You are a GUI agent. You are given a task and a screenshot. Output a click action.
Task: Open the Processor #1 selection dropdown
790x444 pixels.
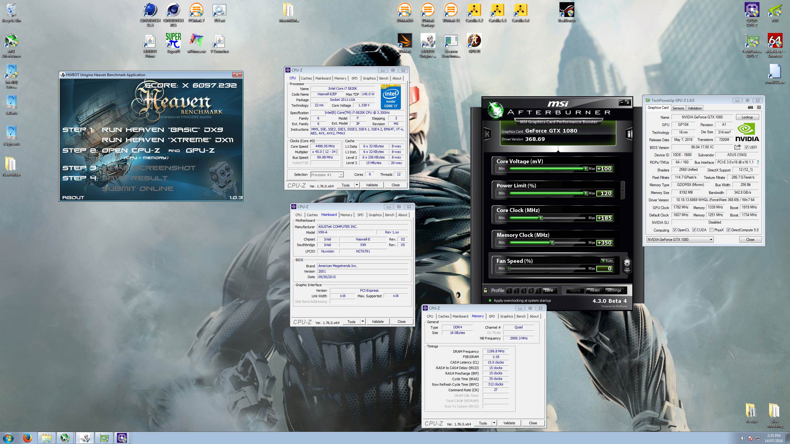327,175
